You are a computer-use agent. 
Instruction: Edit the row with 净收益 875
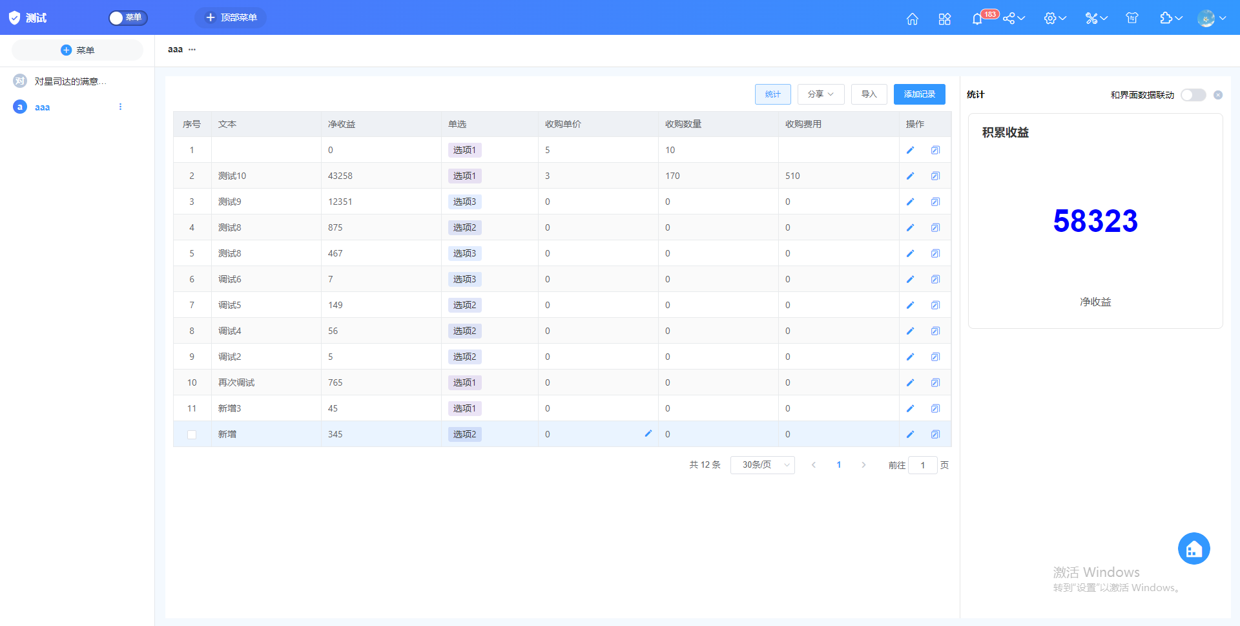point(910,227)
